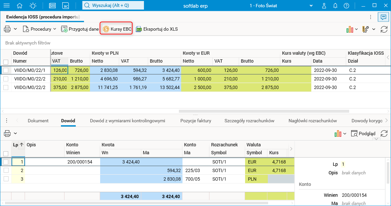Export the table with Eksportuj do XLS
The height and width of the screenshot is (206, 391).
[x=157, y=29]
